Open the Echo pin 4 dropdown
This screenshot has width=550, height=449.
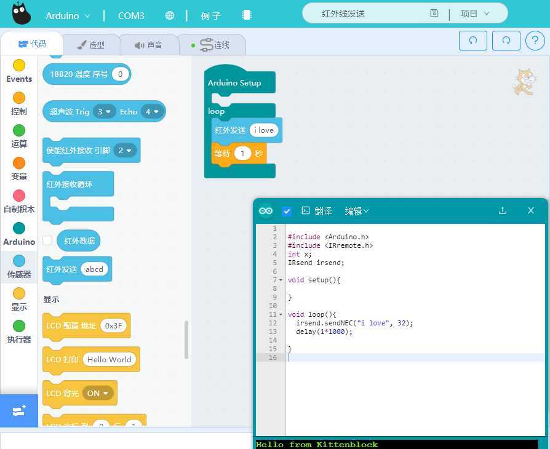152,111
